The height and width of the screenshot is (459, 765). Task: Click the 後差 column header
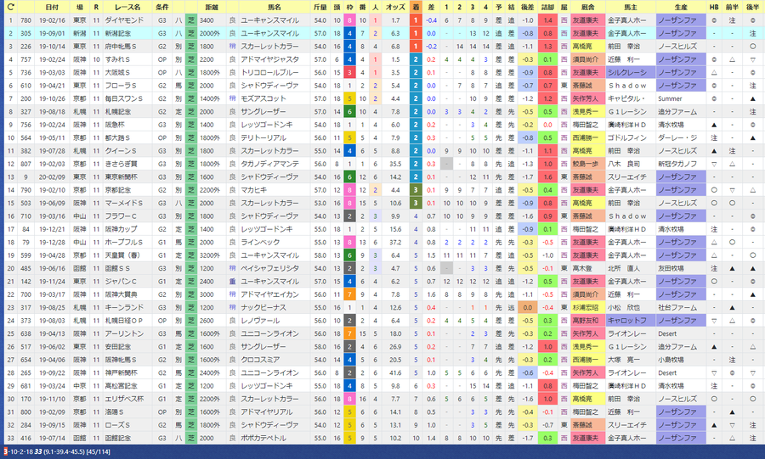tap(527, 7)
